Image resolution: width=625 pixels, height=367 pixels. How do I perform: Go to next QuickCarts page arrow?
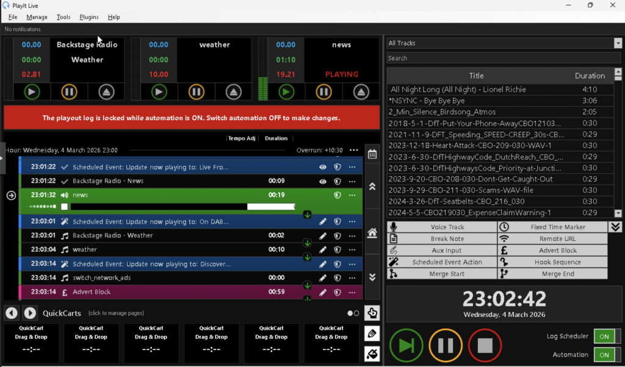(30, 313)
